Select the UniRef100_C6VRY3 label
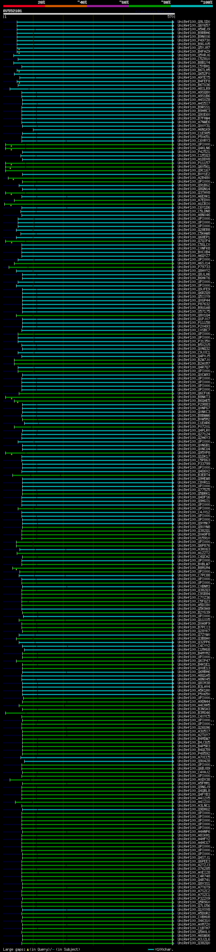 click(x=193, y=140)
